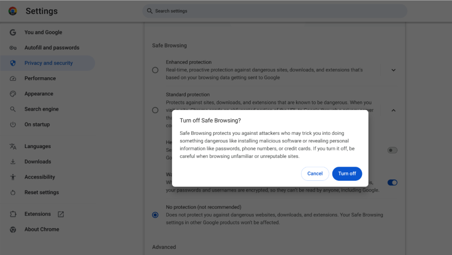Disable the password warning toggle
This screenshot has height=255, width=452.
pyautogui.click(x=392, y=183)
